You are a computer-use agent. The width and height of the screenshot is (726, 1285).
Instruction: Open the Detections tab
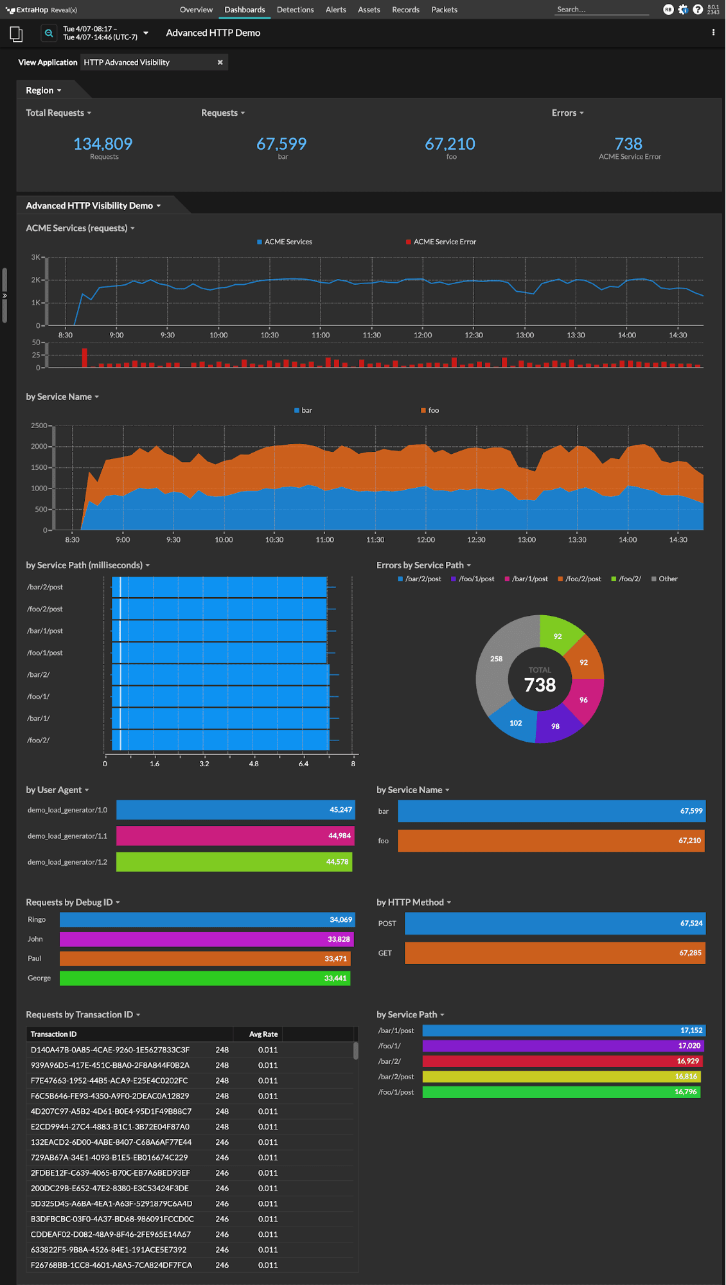click(296, 10)
